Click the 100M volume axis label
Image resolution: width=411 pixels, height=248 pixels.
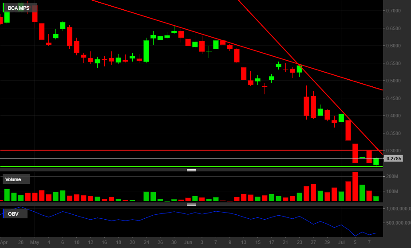[392, 191]
